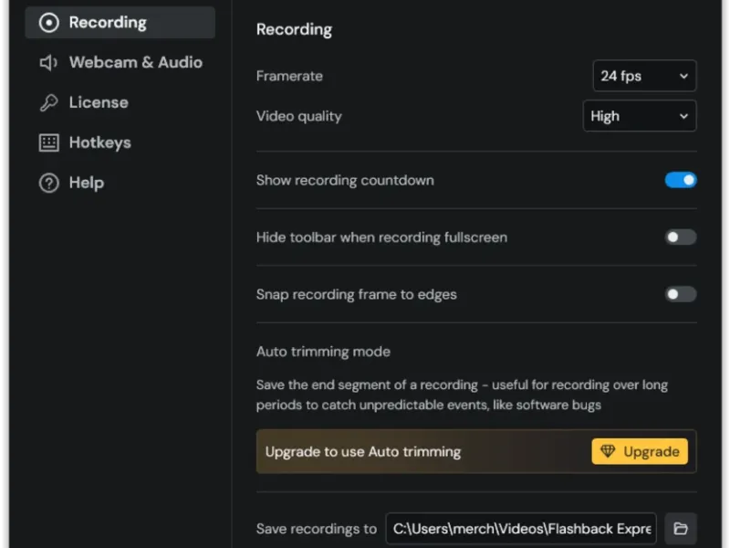This screenshot has width=730, height=548.
Task: Enable Hide toolbar when recording fullscreen
Action: 681,237
